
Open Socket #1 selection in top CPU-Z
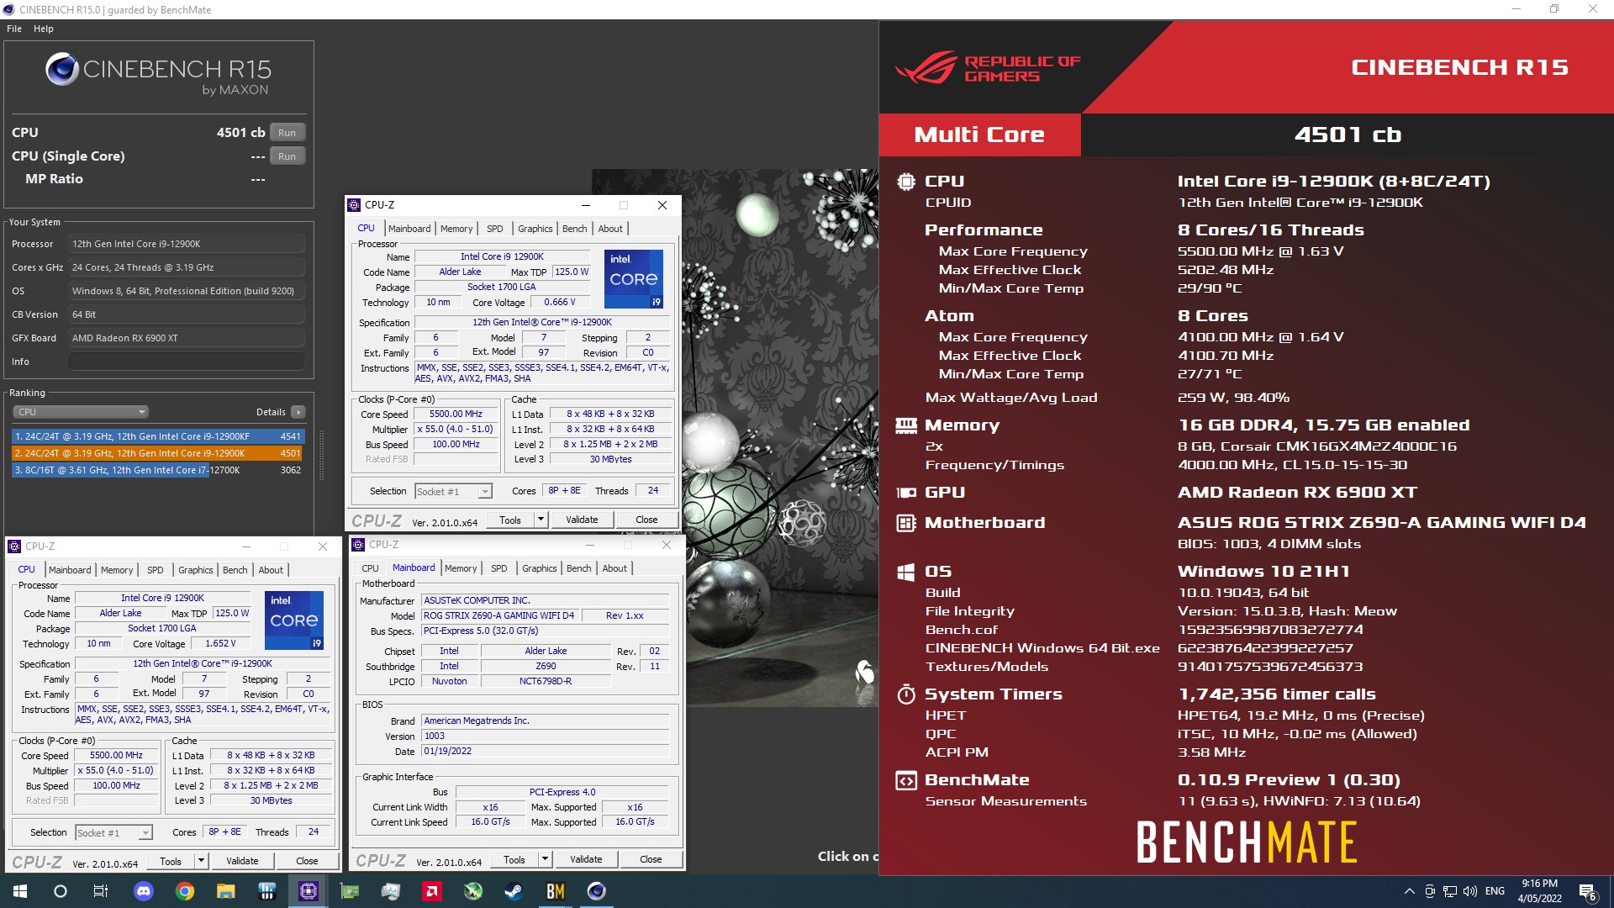point(453,492)
